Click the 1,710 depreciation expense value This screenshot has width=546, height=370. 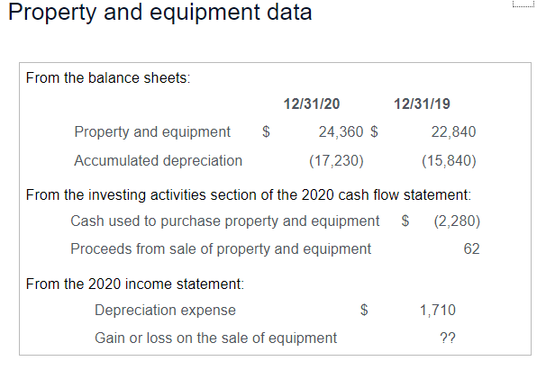438,310
